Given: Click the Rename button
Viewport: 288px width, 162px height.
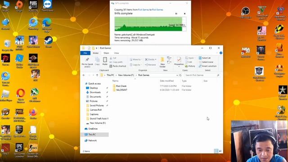Looking at the screenshot, I should 150,65.
